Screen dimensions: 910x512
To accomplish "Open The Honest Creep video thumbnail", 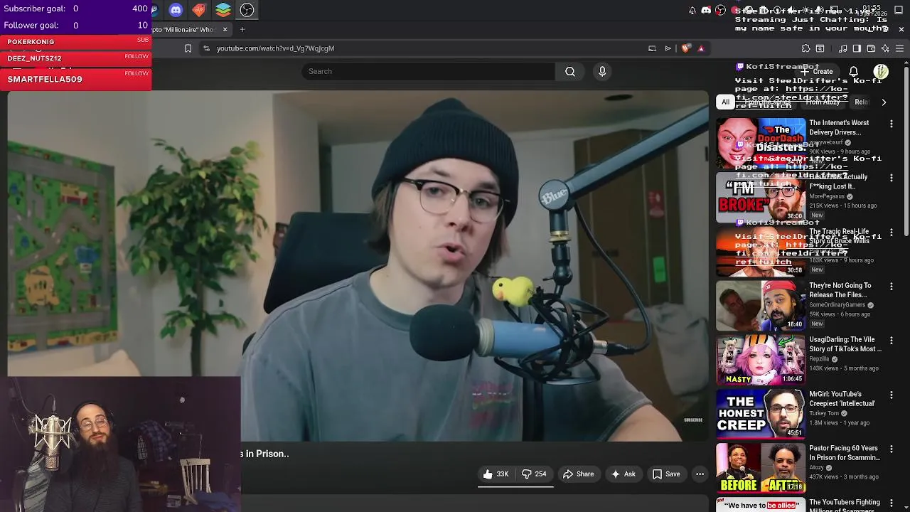I will click(761, 414).
